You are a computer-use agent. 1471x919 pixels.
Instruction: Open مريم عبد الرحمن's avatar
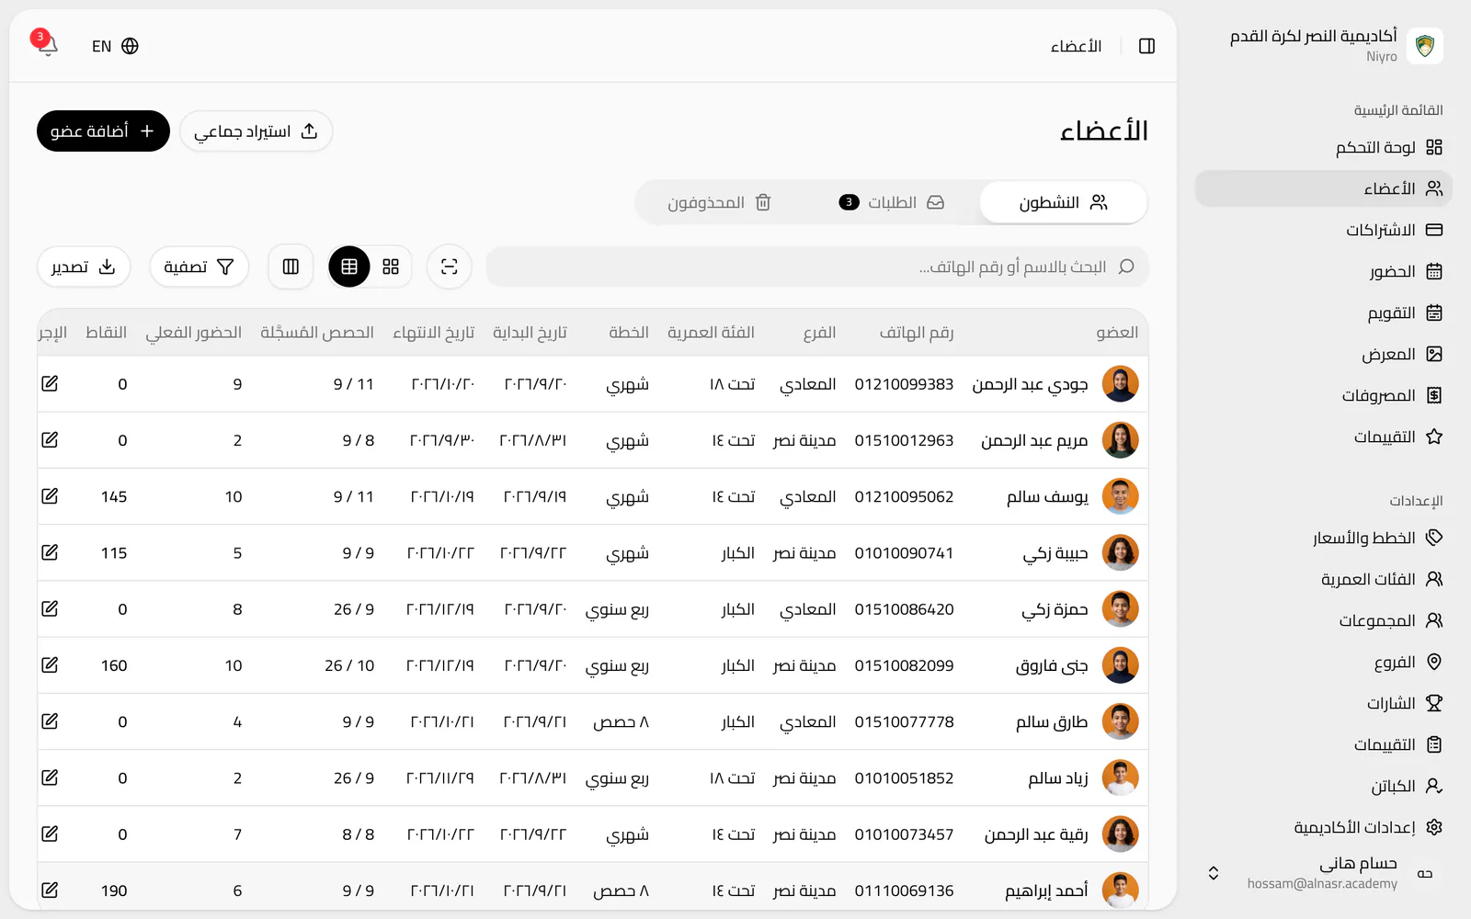(x=1120, y=440)
